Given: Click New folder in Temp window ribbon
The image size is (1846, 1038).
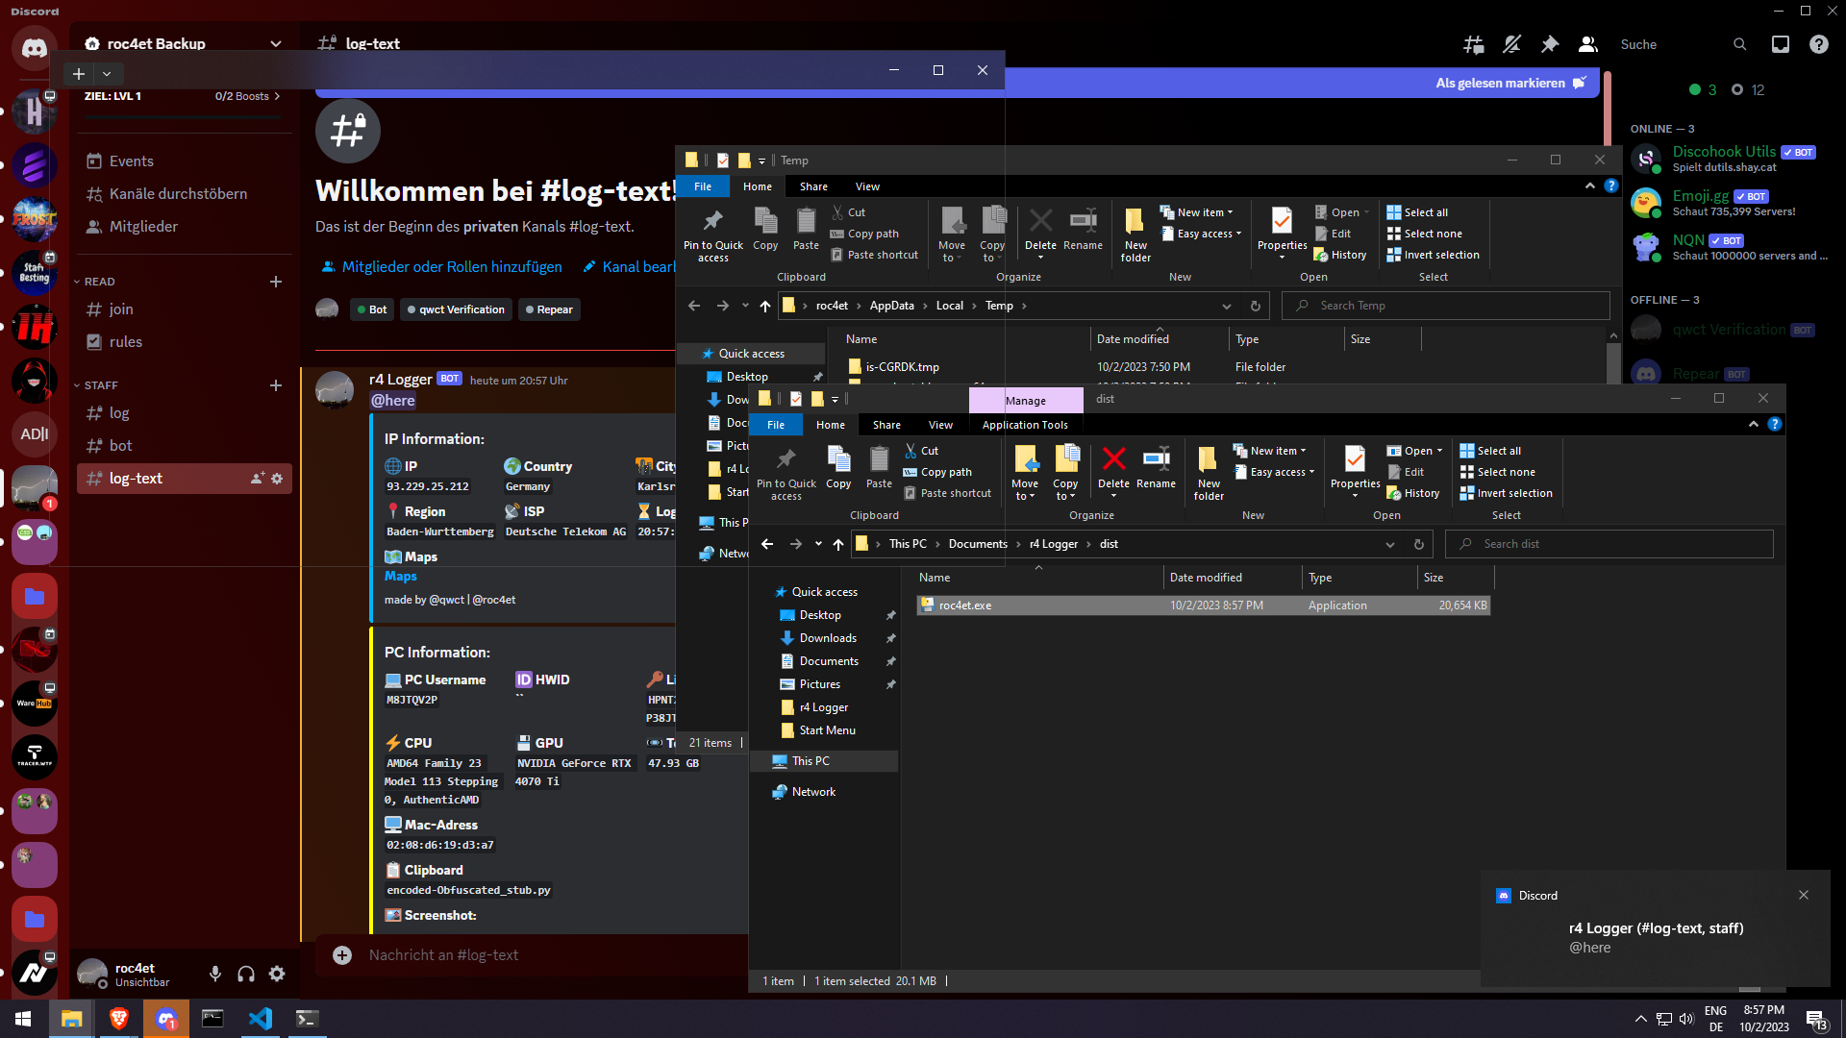Looking at the screenshot, I should click(x=1135, y=235).
